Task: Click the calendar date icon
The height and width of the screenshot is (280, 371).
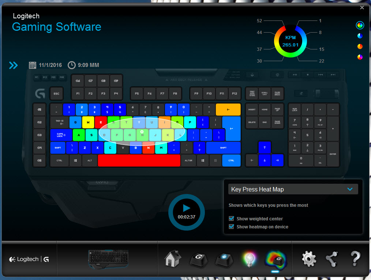Action: coord(33,65)
